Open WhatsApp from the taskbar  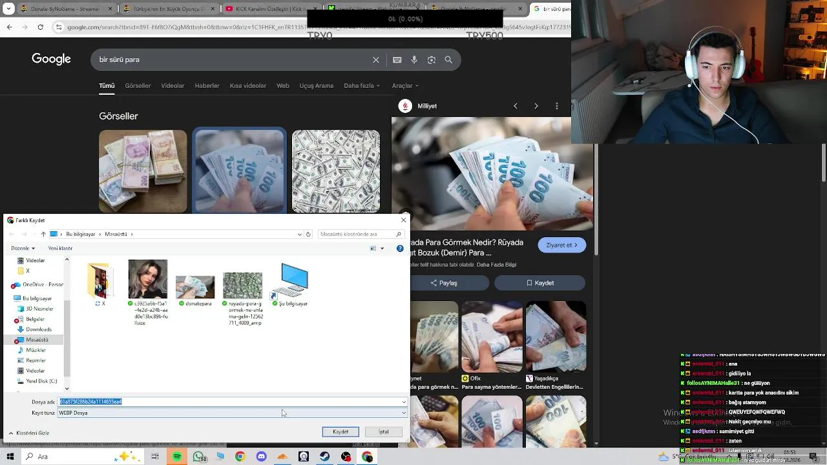coord(198,457)
